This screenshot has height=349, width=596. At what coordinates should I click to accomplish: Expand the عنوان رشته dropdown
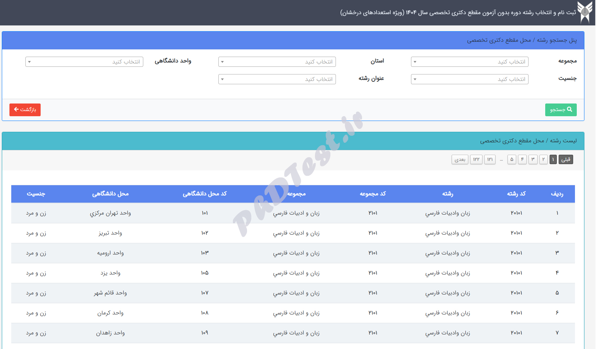(x=277, y=79)
